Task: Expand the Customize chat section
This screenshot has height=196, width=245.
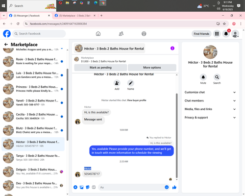Action: tap(210, 92)
